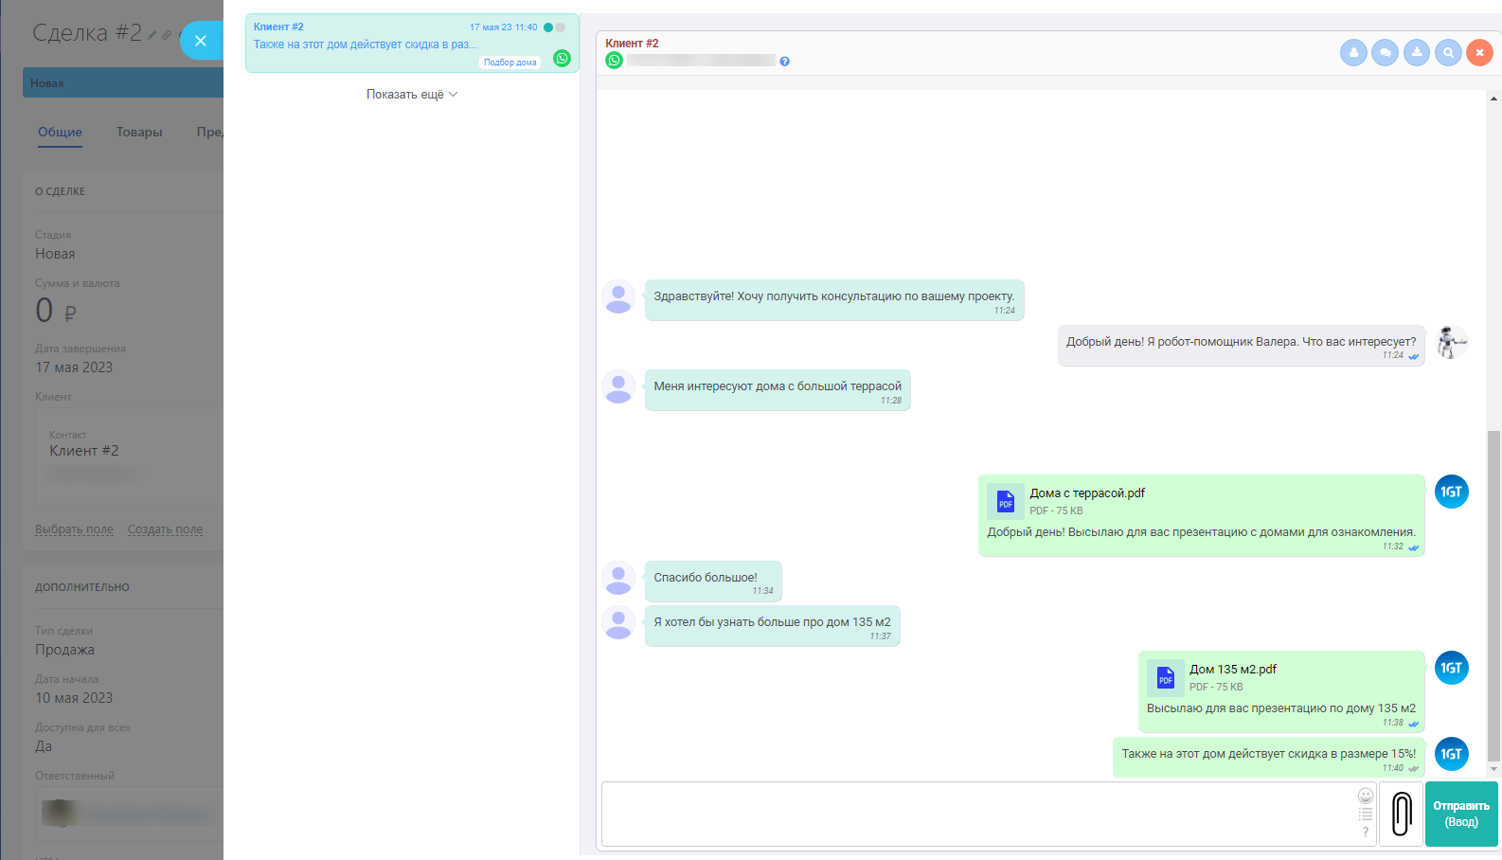The width and height of the screenshot is (1502, 860).
Task: Click the 1GT avatar beside Дом 135 м2.pdf
Action: pyautogui.click(x=1452, y=668)
